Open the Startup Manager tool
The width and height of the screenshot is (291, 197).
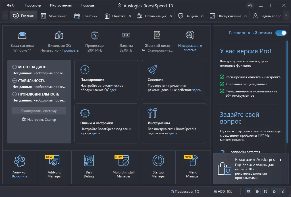point(158,167)
